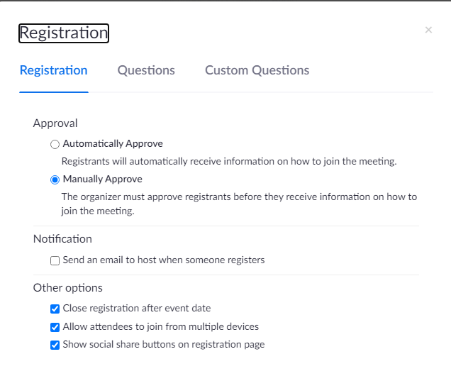Untick the multiple devices checkbox
451x376 pixels.
tap(55, 327)
